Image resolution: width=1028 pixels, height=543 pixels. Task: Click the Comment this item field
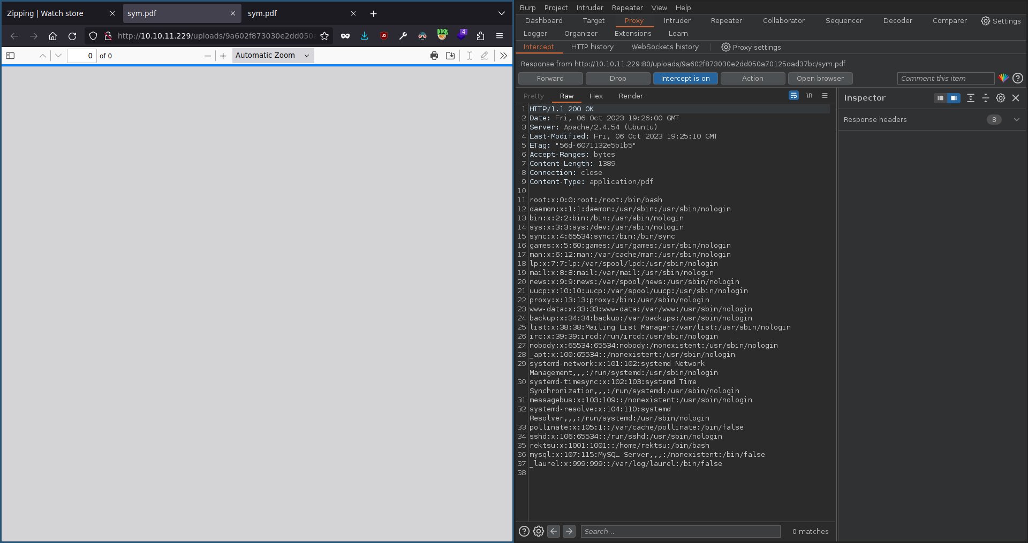(x=946, y=78)
